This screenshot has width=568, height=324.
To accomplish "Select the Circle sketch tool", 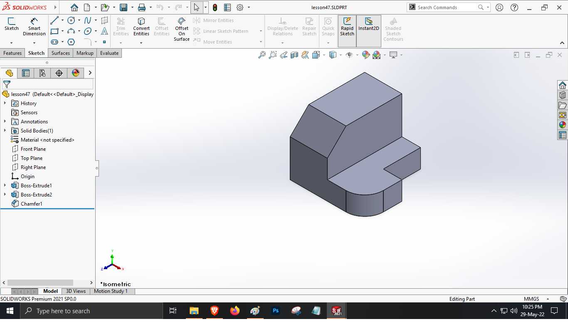I will coord(71,20).
